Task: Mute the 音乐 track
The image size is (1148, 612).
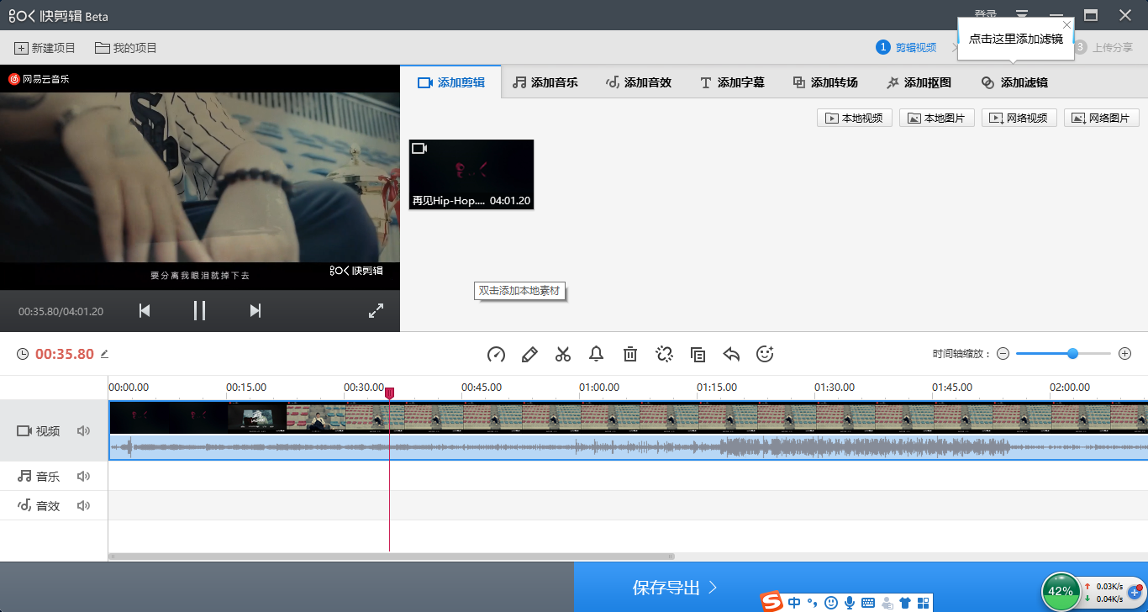Action: tap(83, 476)
